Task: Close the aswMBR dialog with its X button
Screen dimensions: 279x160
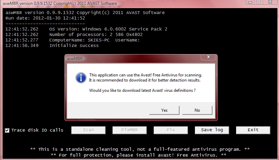Action: coord(208,57)
